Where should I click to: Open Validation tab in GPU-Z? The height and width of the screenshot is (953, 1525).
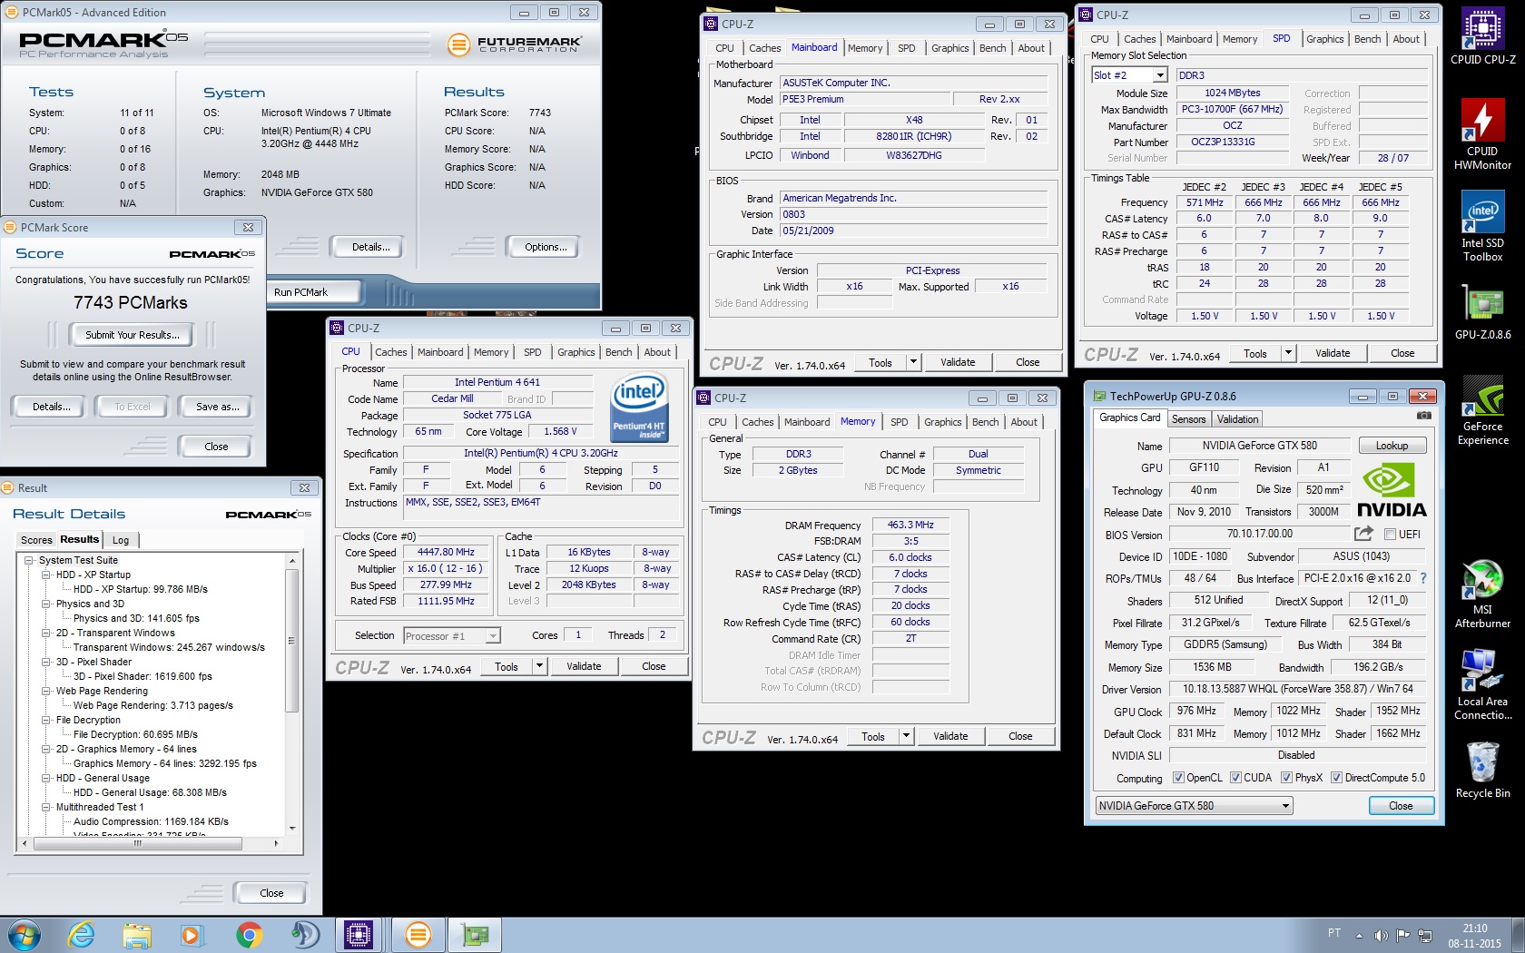click(x=1237, y=419)
